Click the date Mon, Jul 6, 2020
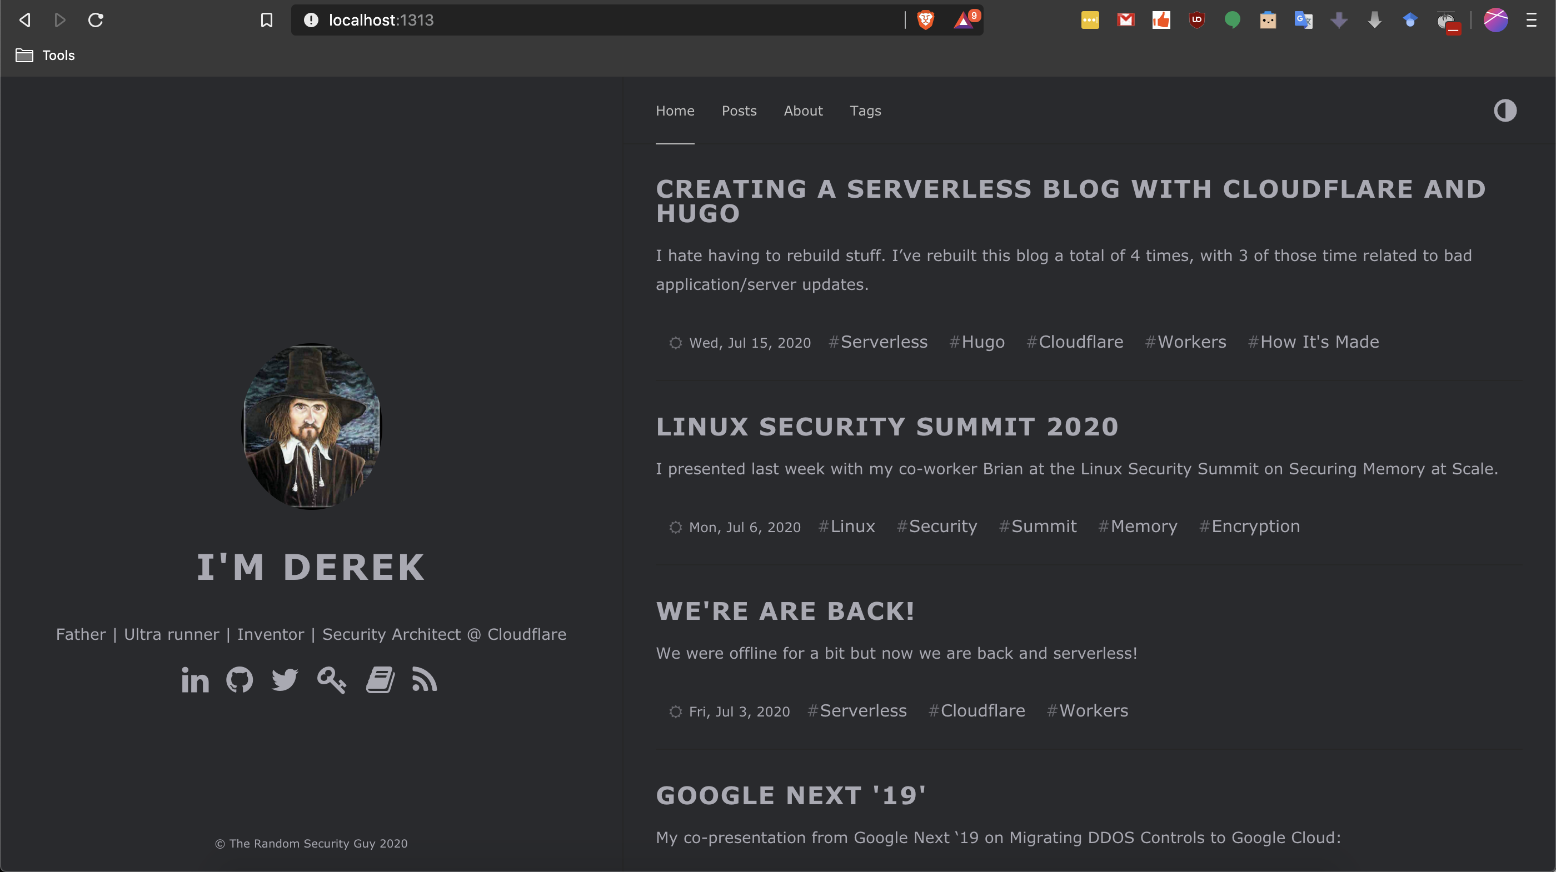1556x872 pixels. coord(745,528)
